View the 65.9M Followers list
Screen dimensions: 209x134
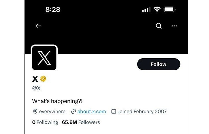(81, 122)
